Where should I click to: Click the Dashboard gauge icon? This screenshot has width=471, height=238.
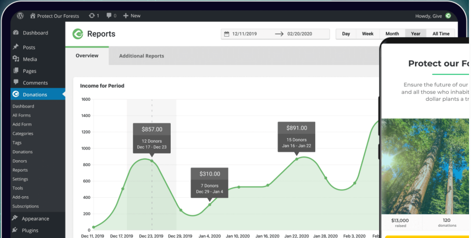pos(16,32)
